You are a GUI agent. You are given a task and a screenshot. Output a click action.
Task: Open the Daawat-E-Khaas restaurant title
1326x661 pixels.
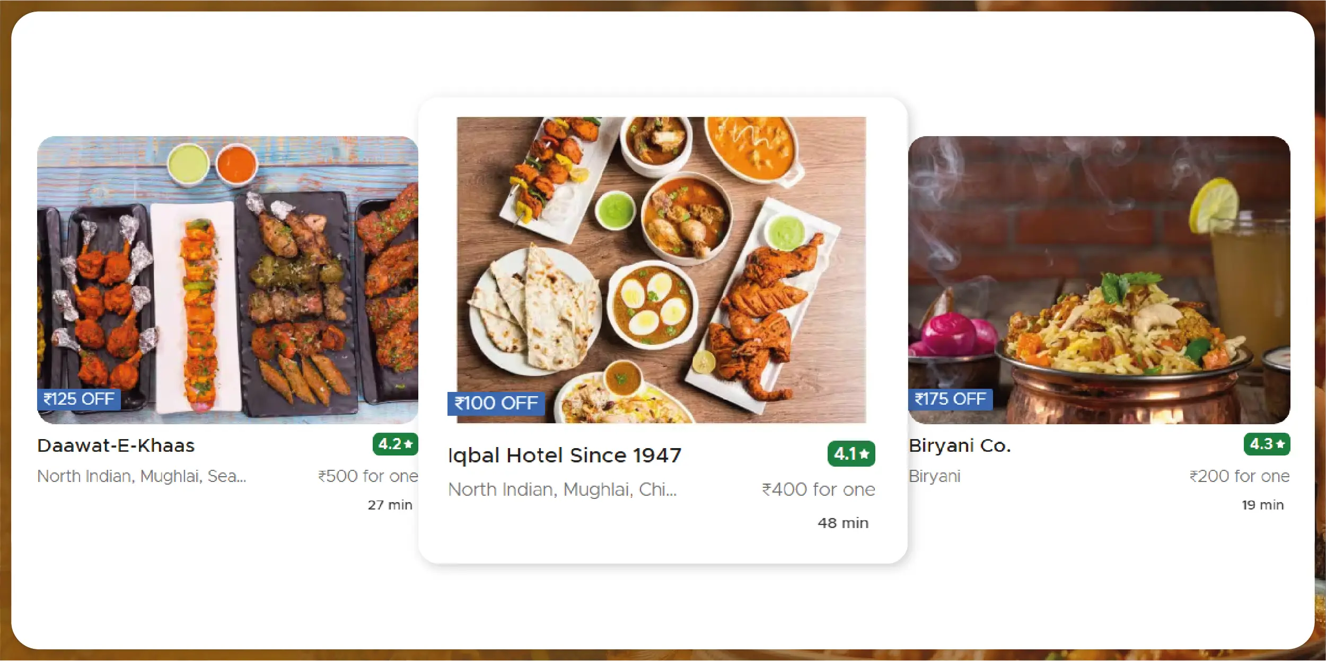(x=116, y=446)
